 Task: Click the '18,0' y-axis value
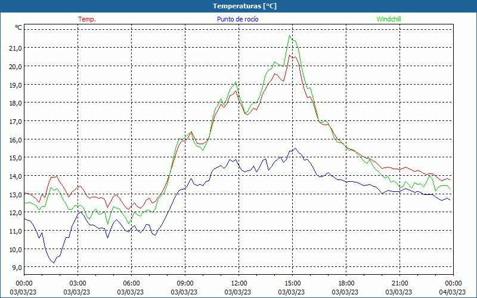[16, 103]
